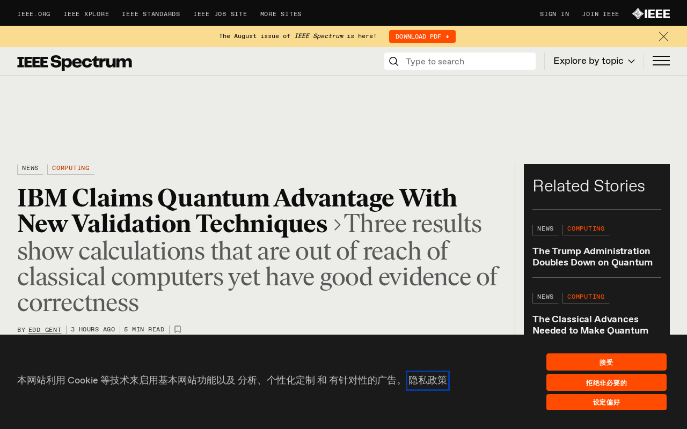Click 拒绝非必要的 to reject non-essential cookies
Screen dimensions: 687x429
tap(606, 382)
